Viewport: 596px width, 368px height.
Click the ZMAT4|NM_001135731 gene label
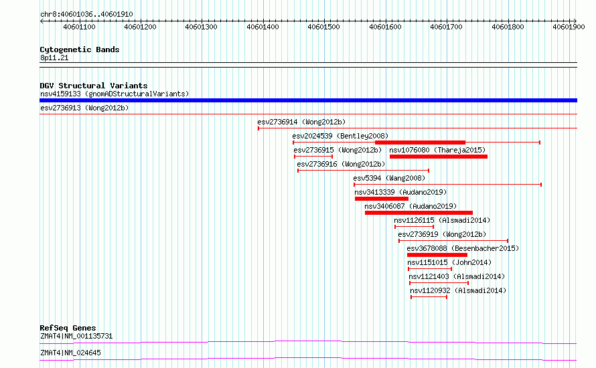tap(76, 336)
